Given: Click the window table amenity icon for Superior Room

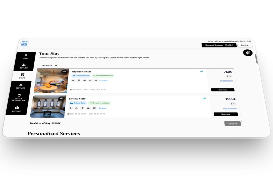Looking at the screenshot, I should coord(90,80).
